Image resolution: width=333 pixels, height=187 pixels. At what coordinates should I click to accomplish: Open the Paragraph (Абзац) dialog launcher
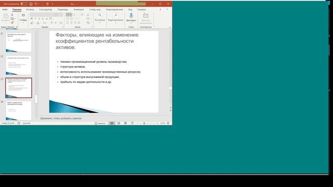point(93,27)
